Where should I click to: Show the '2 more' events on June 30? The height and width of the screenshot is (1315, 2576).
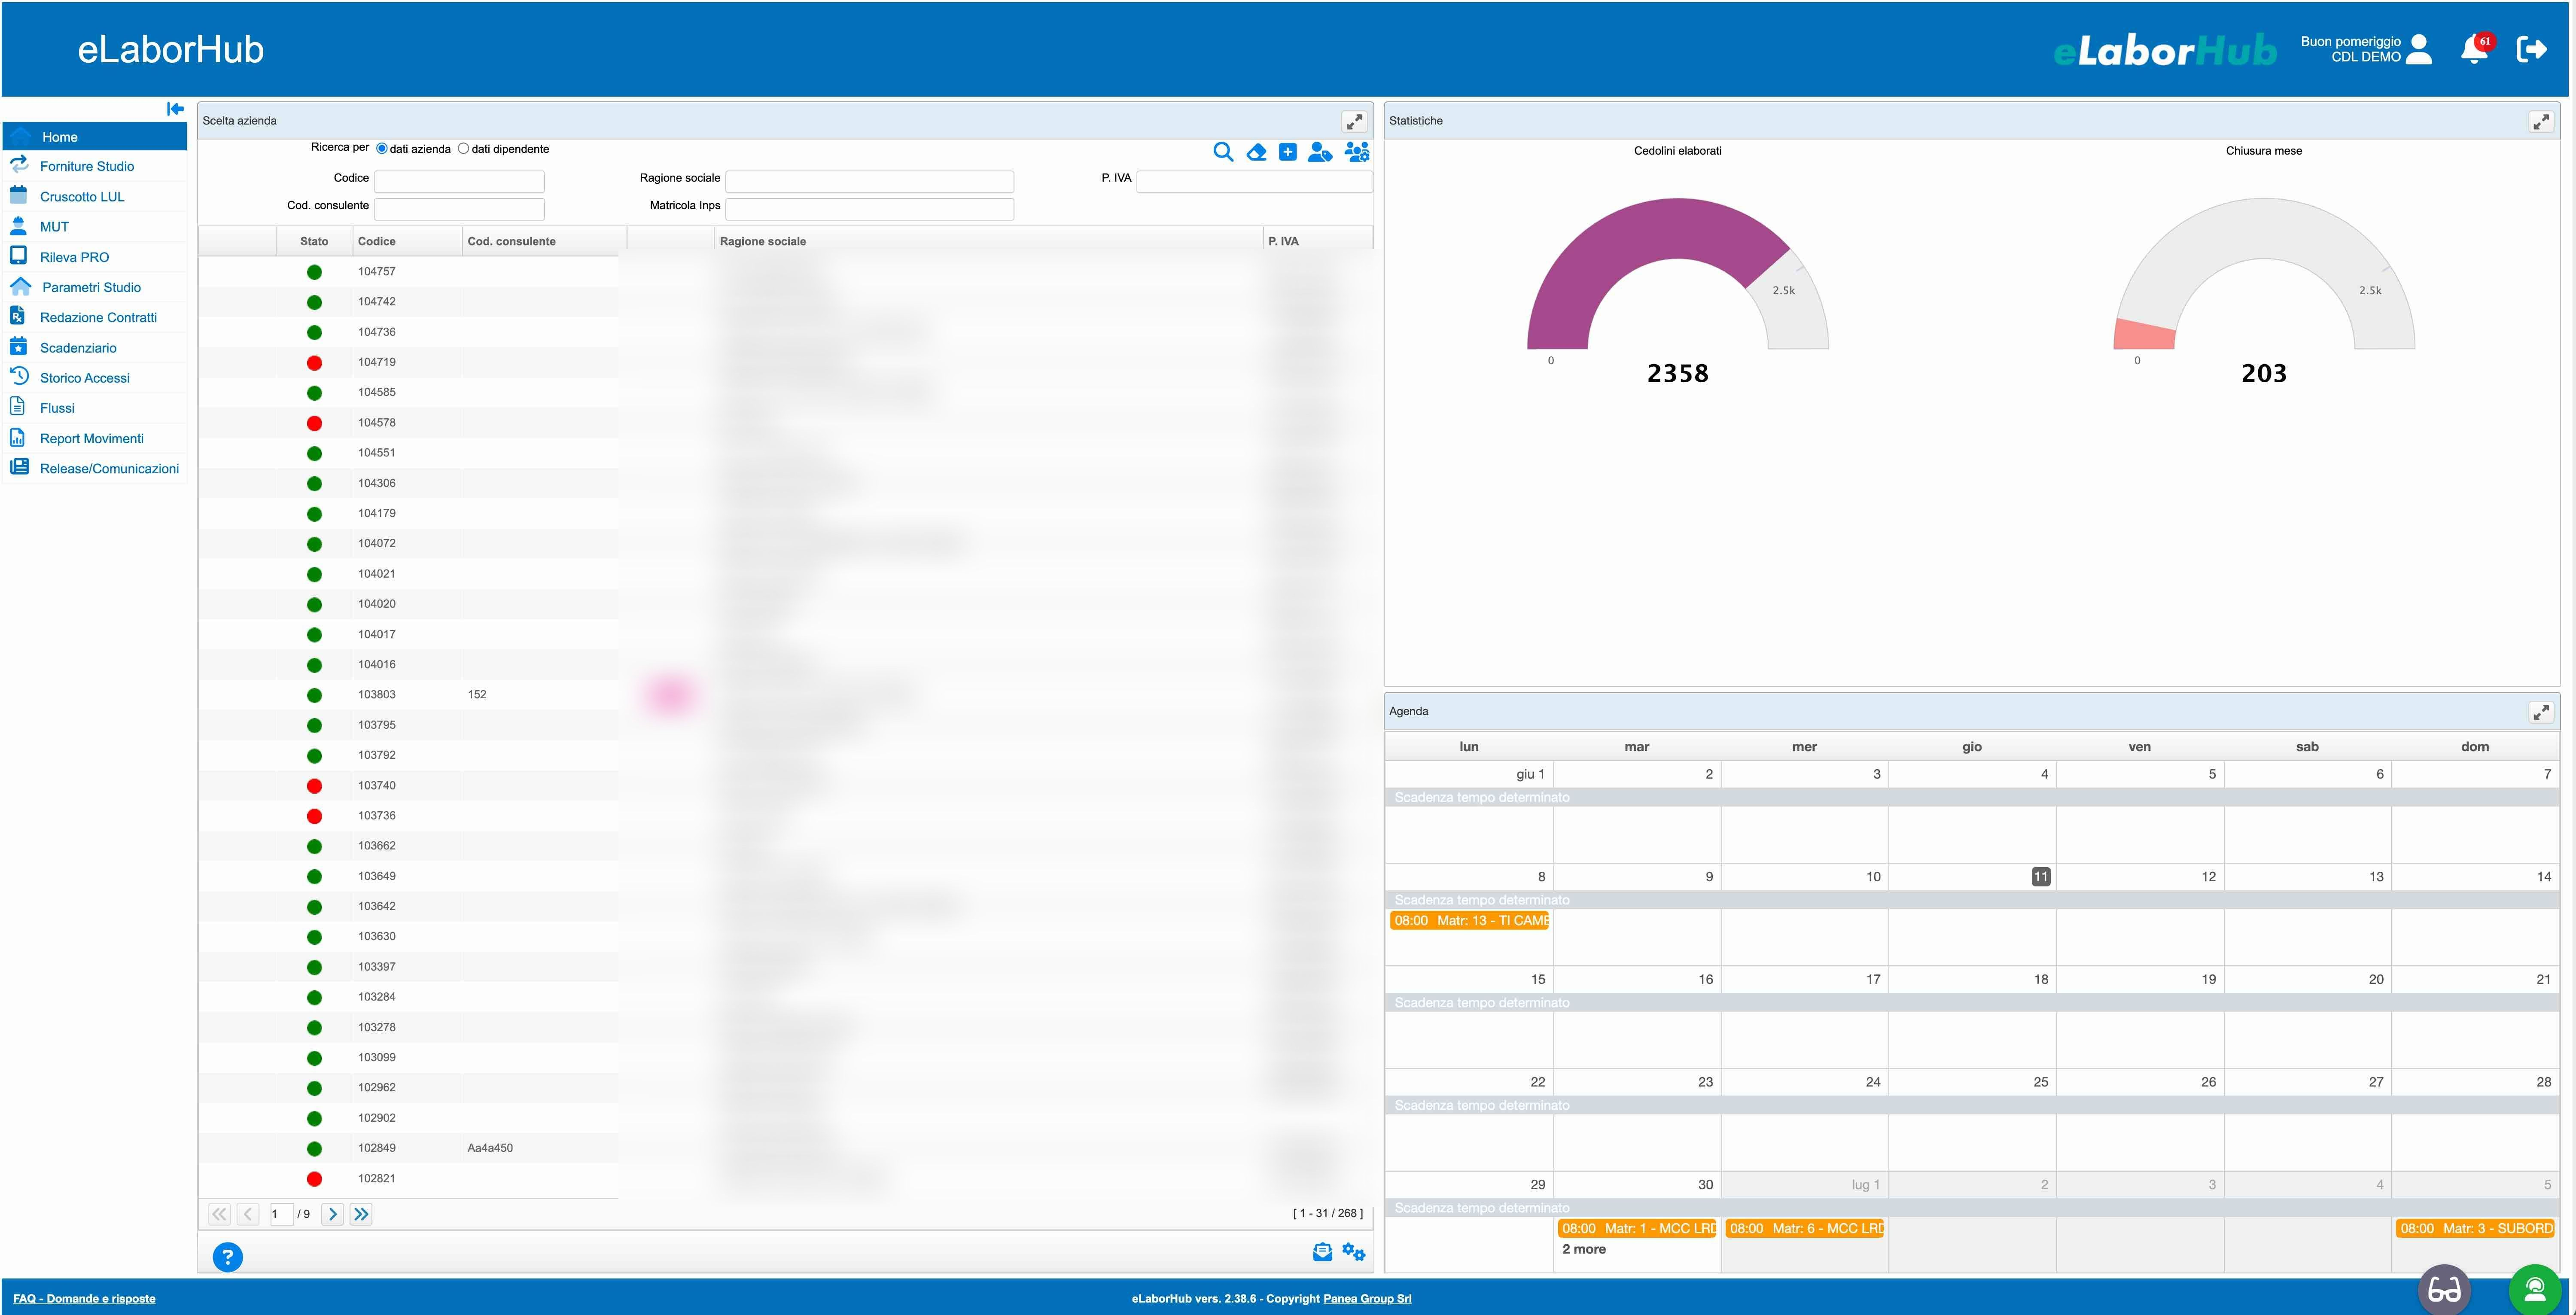1584,1249
